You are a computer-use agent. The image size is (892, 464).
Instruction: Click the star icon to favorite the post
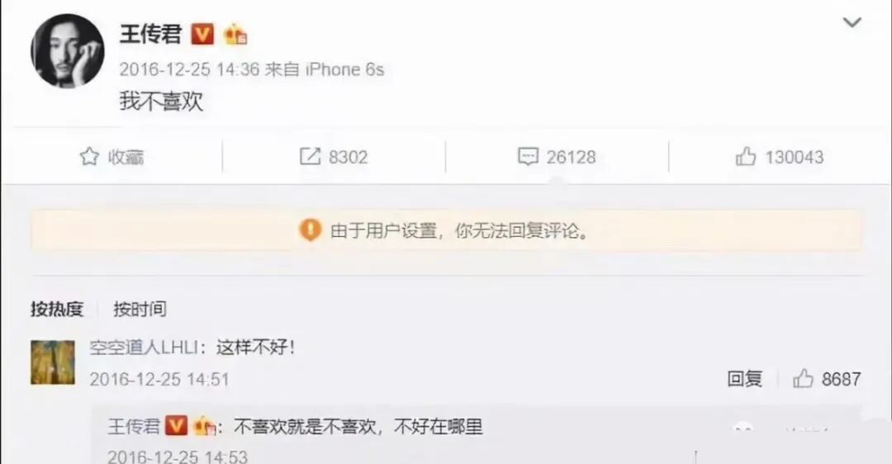click(89, 156)
